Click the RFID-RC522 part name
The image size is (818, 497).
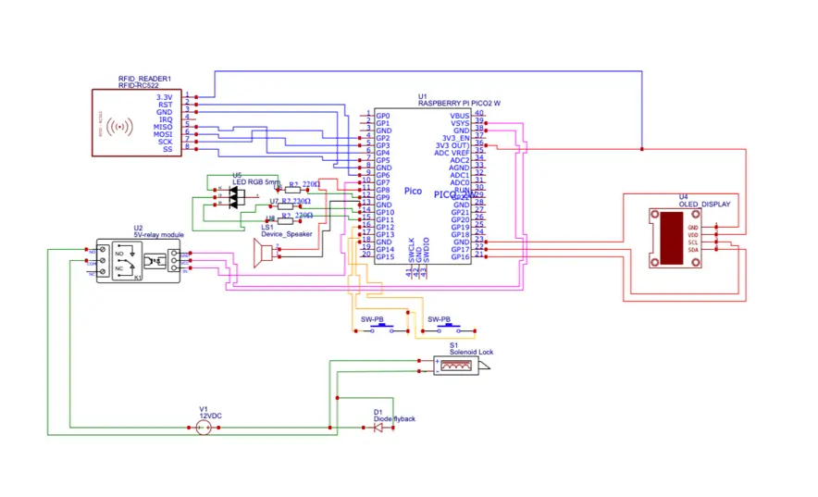(x=138, y=85)
